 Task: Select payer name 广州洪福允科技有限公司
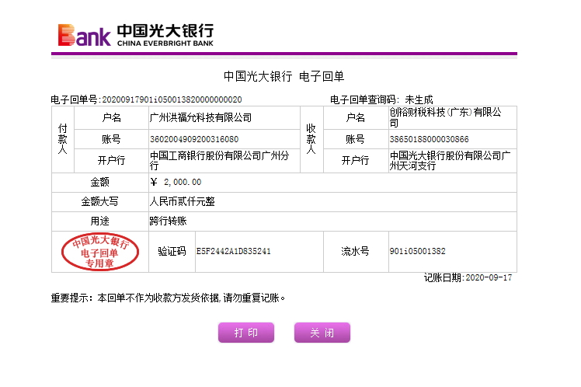tap(201, 118)
